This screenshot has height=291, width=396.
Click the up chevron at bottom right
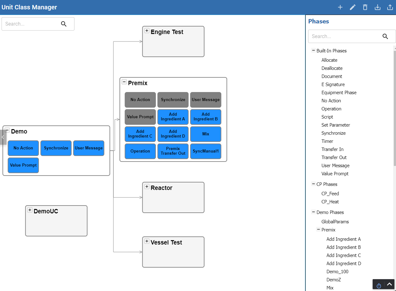click(389, 284)
